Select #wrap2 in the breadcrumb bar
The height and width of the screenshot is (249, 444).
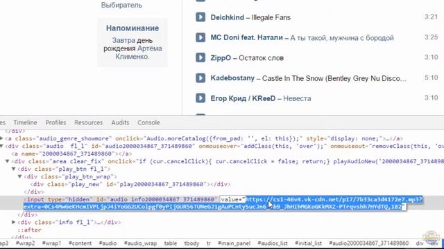[x=25, y=243]
